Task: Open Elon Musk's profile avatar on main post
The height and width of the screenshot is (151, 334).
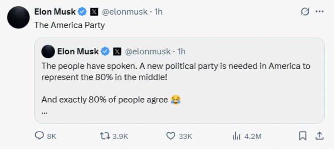Action: pyautogui.click(x=18, y=17)
